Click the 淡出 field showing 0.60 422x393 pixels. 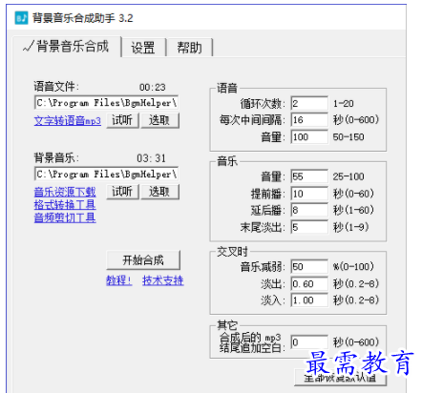(309, 283)
